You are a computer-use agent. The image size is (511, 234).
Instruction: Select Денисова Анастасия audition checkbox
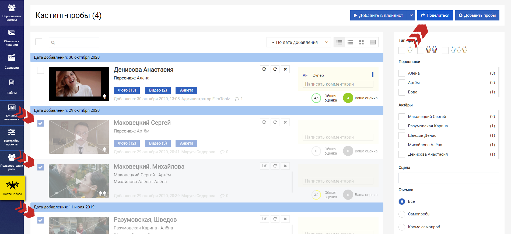tap(40, 71)
